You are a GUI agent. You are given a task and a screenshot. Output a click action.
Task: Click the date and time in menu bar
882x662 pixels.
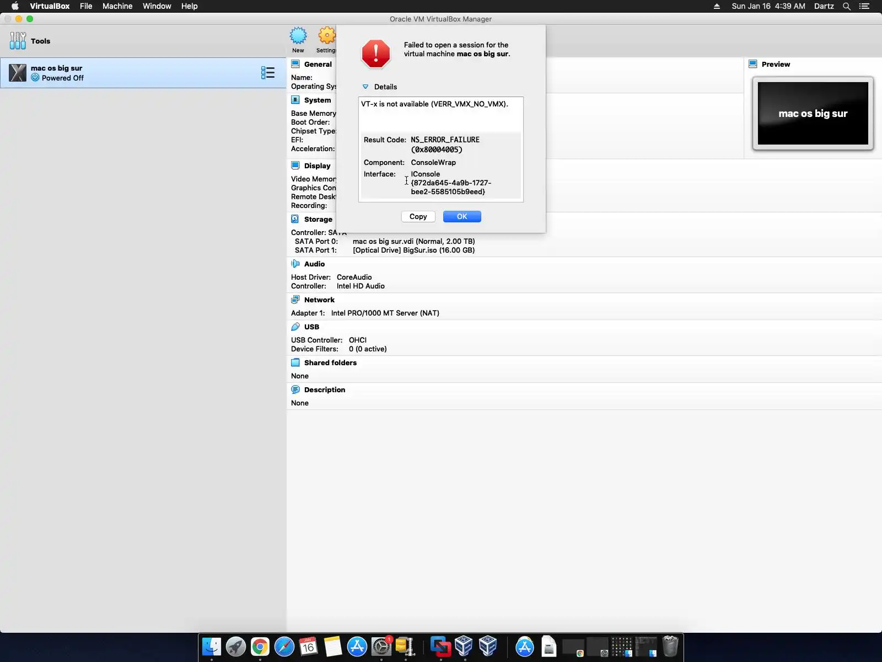pos(768,6)
